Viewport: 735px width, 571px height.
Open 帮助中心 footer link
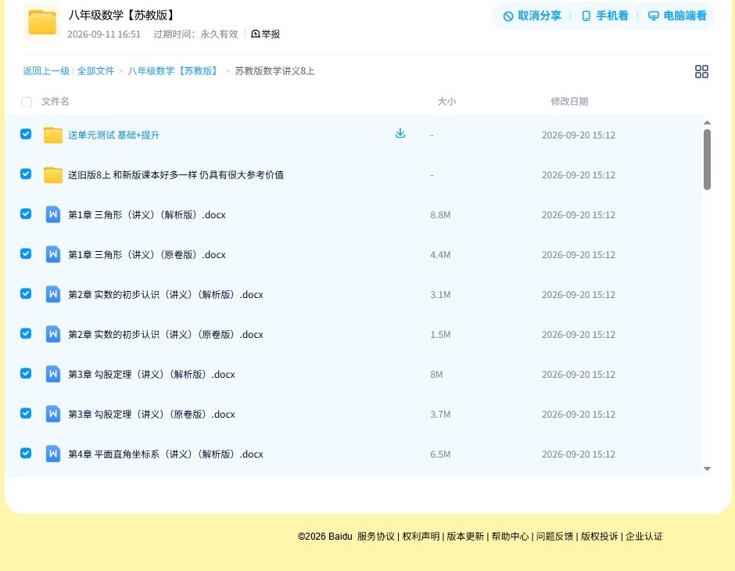pyautogui.click(x=510, y=537)
